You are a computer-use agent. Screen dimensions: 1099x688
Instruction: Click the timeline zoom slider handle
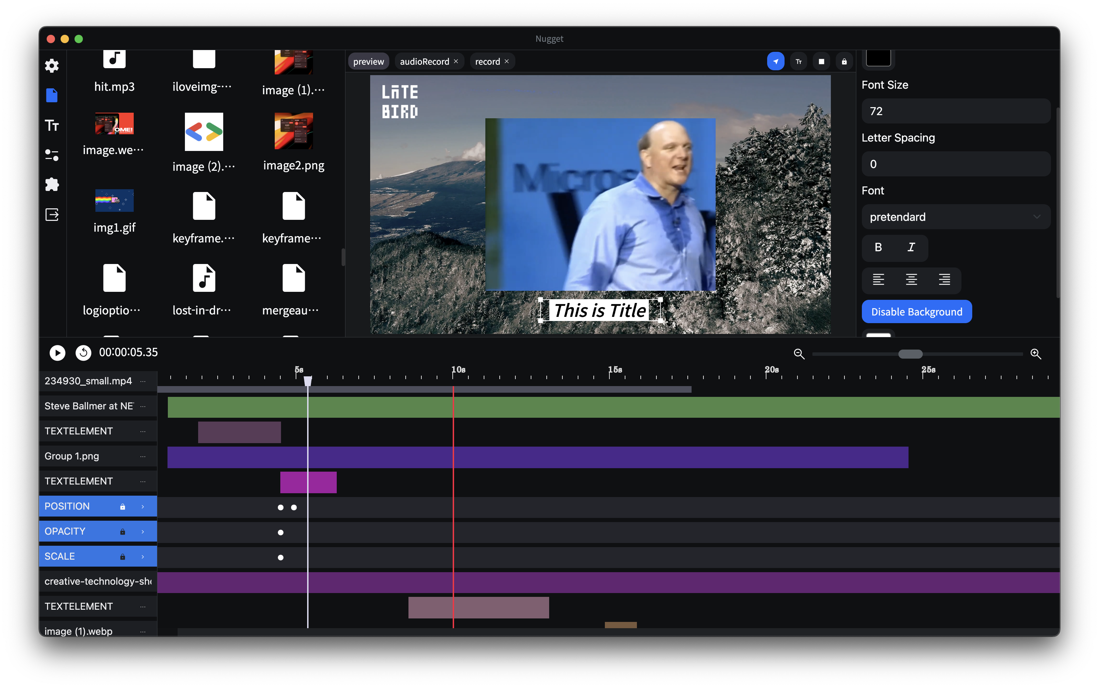(x=910, y=354)
